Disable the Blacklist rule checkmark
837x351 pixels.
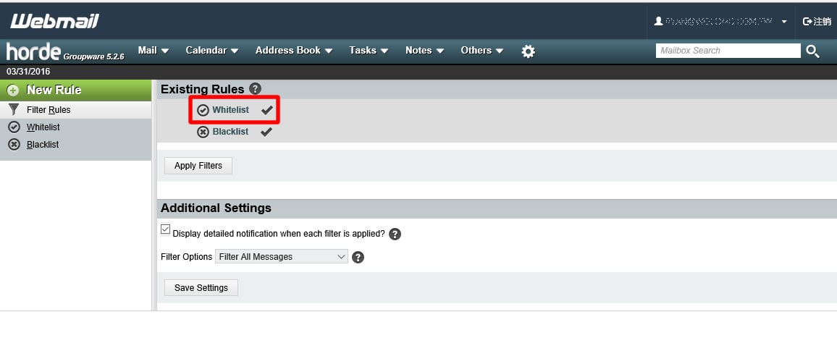[x=266, y=132]
